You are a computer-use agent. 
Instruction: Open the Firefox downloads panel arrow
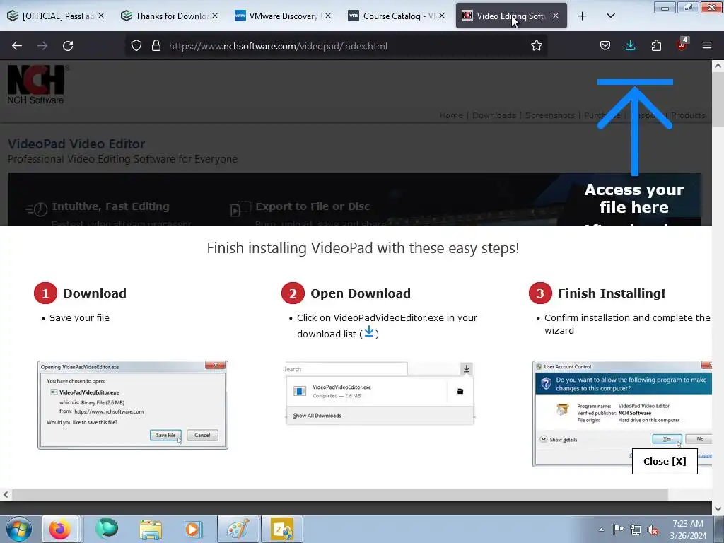pos(630,45)
